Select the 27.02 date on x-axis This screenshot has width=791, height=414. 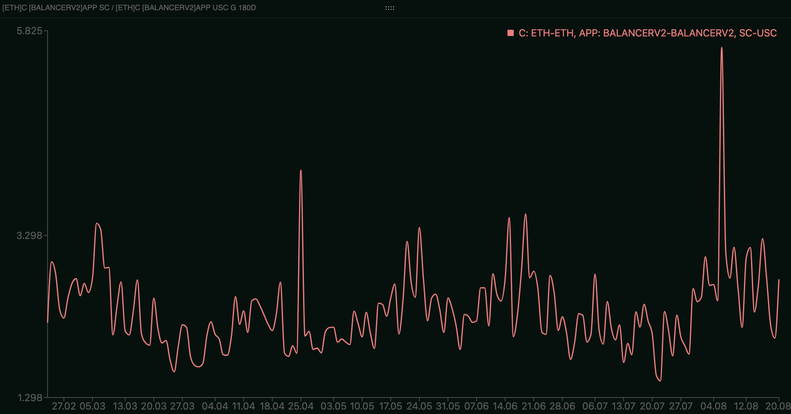64,406
